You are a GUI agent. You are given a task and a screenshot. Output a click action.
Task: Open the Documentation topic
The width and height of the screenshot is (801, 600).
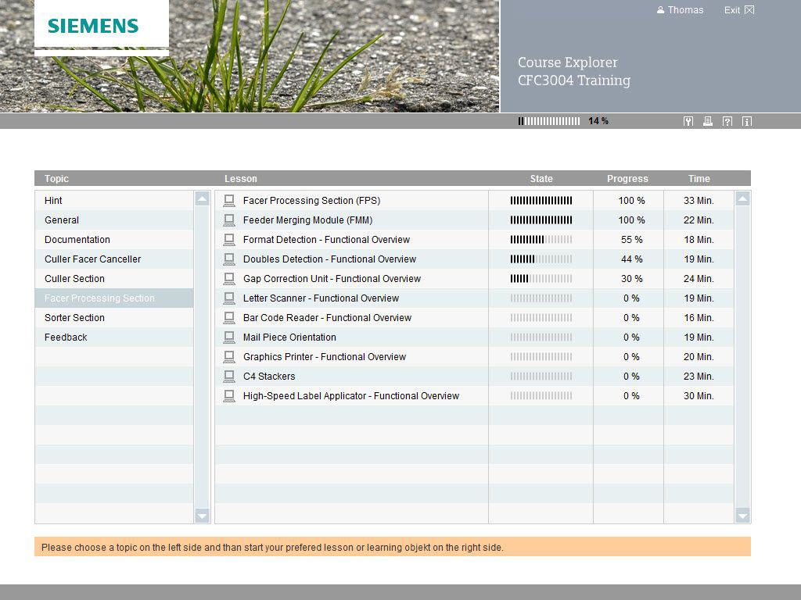click(77, 240)
